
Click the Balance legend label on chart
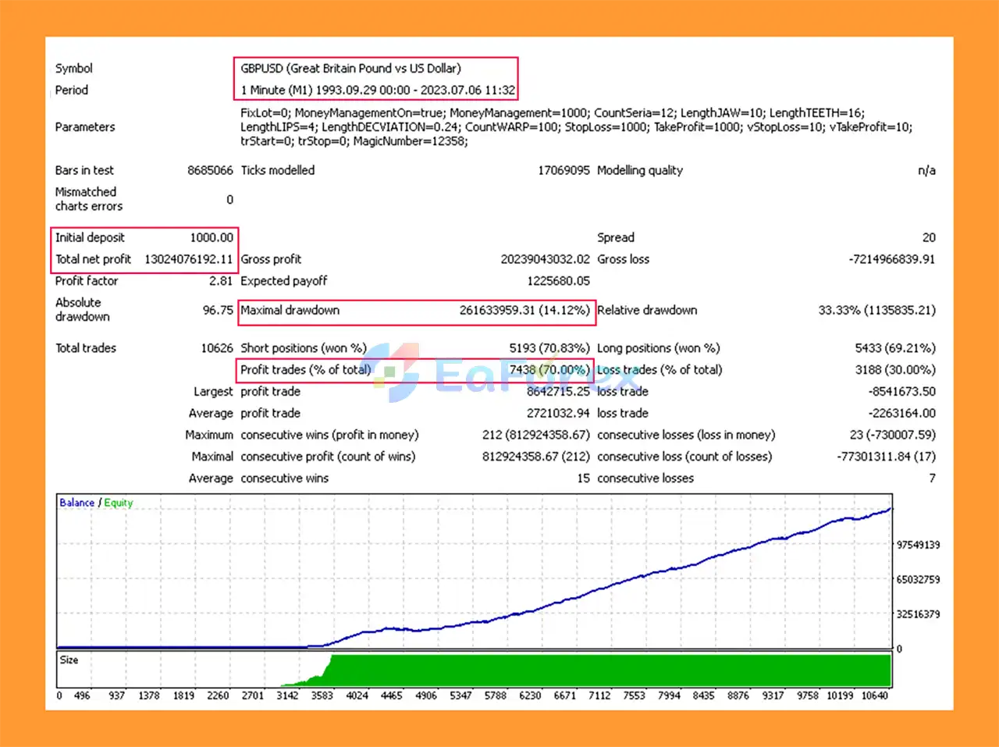[76, 503]
